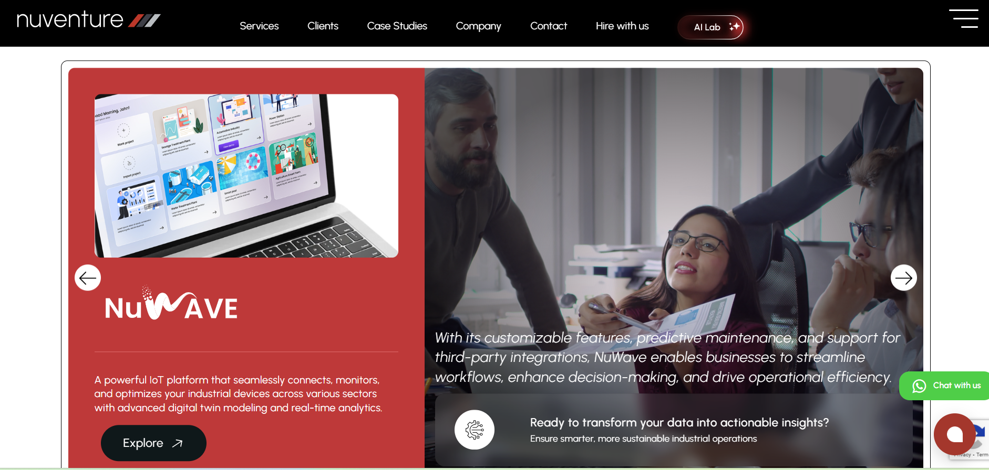Open Case Studies navigation item
This screenshot has width=989, height=470.
397,26
